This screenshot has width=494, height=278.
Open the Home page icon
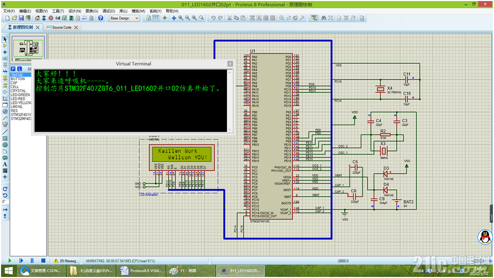tap(37, 18)
